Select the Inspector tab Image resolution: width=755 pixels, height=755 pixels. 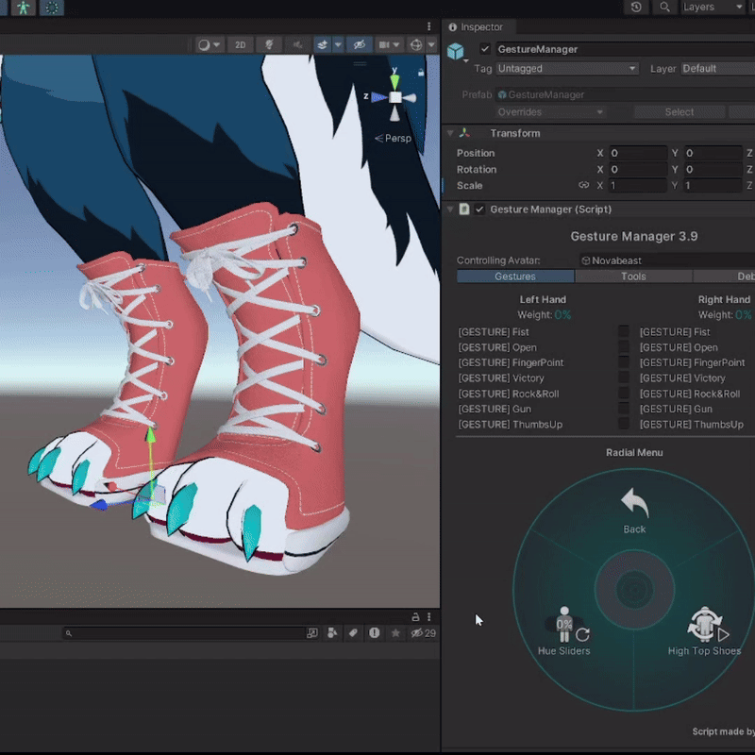click(476, 27)
